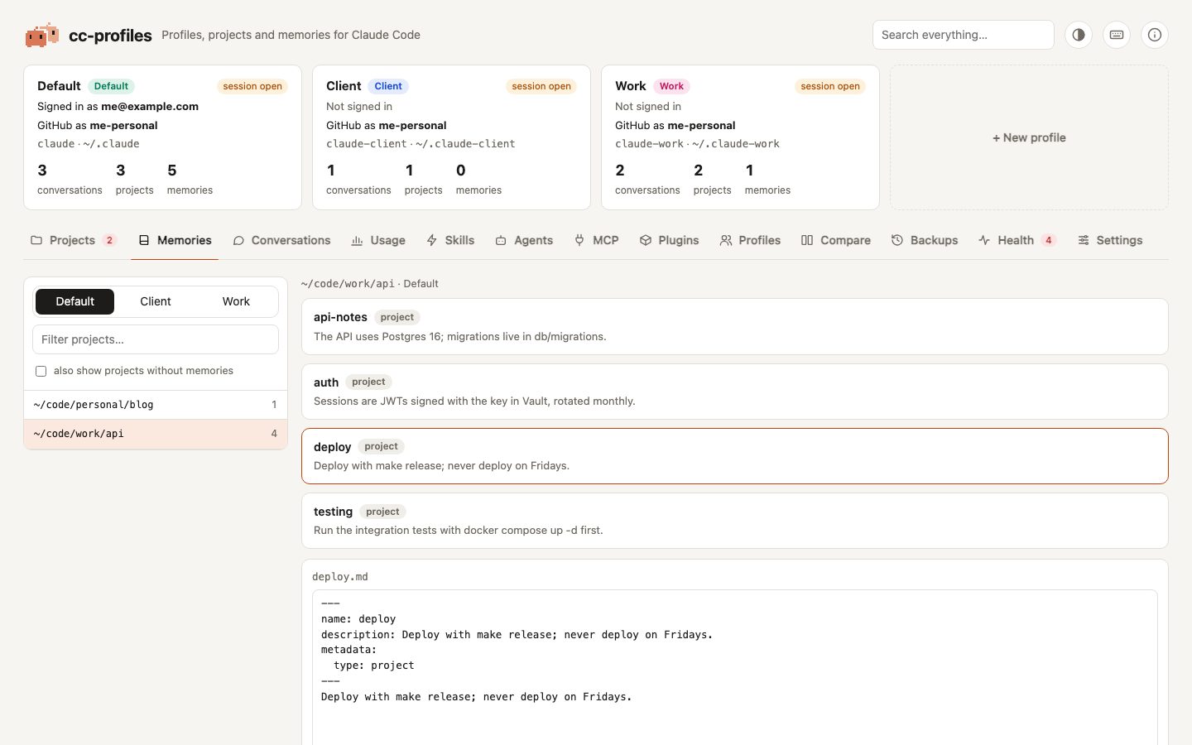Open the api-notes memory card
1192x745 pixels.
click(735, 327)
